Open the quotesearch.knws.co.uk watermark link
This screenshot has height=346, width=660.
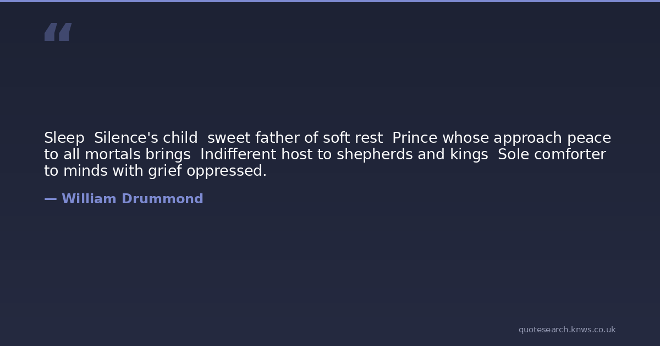click(566, 330)
